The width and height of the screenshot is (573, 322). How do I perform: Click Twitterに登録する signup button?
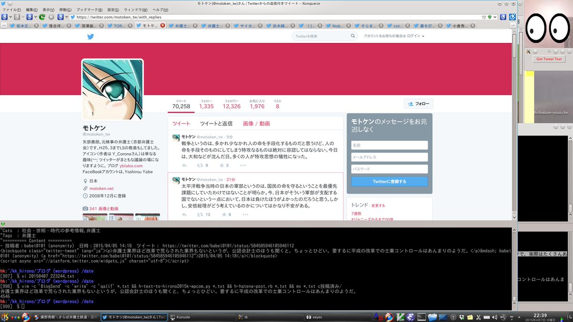pos(389,181)
